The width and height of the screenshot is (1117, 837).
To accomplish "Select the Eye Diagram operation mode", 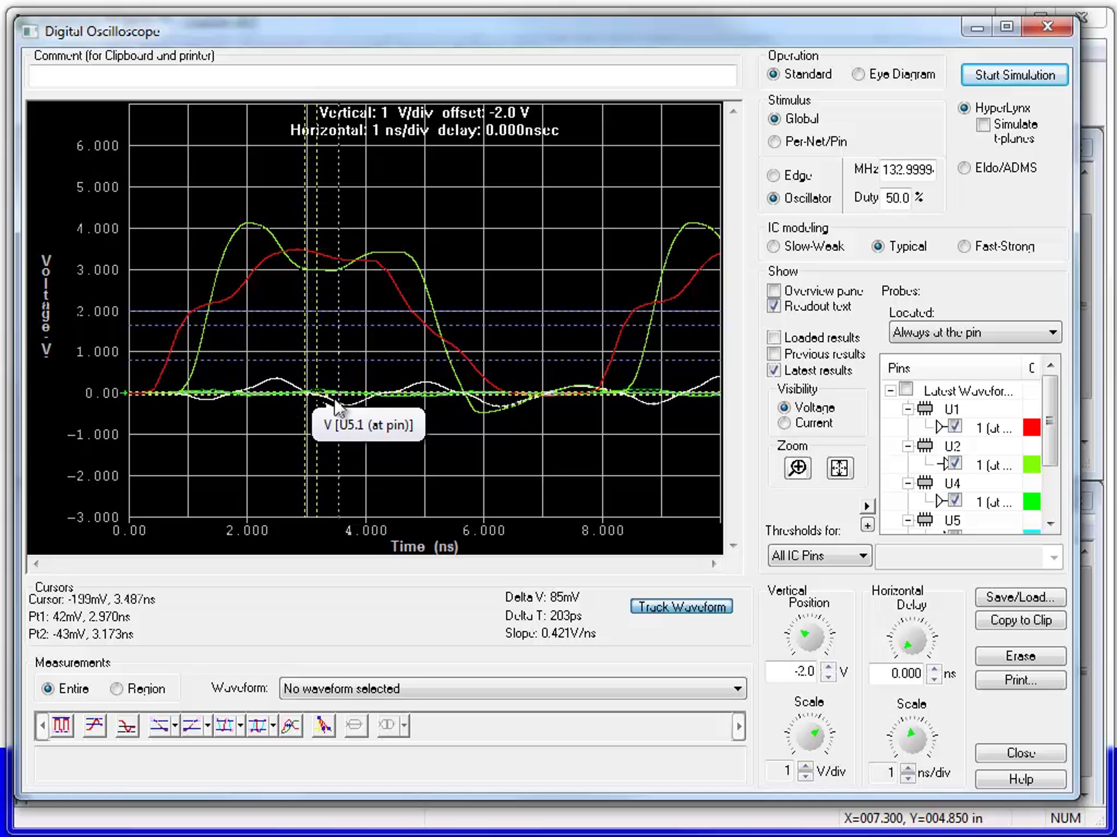I will pyautogui.click(x=858, y=74).
